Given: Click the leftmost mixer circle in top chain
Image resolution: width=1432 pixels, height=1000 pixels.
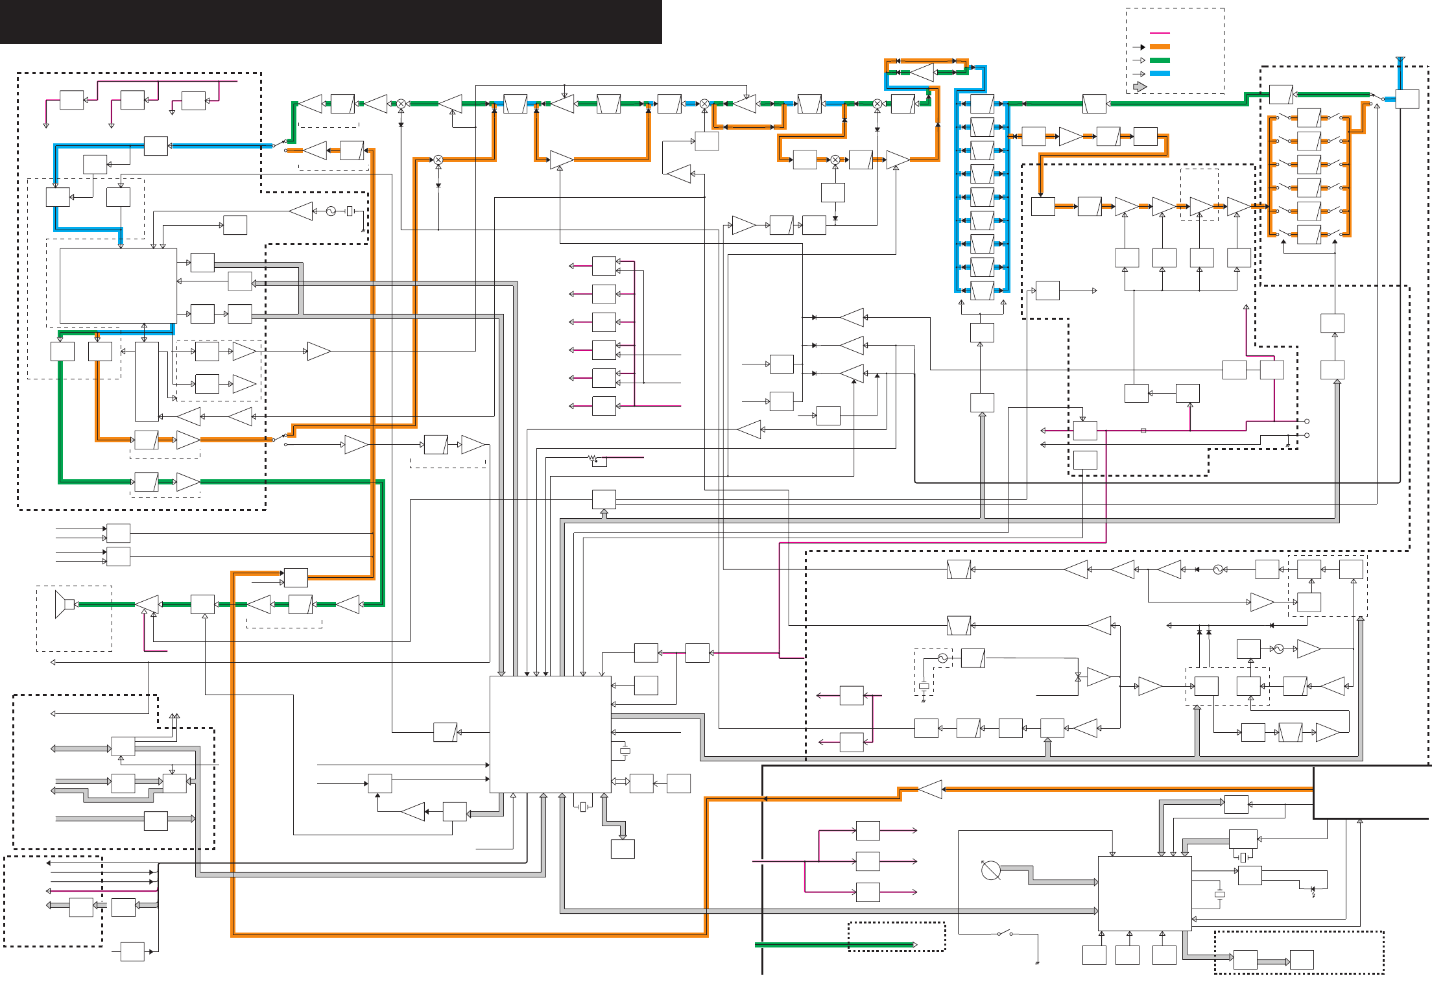Looking at the screenshot, I should (401, 104).
